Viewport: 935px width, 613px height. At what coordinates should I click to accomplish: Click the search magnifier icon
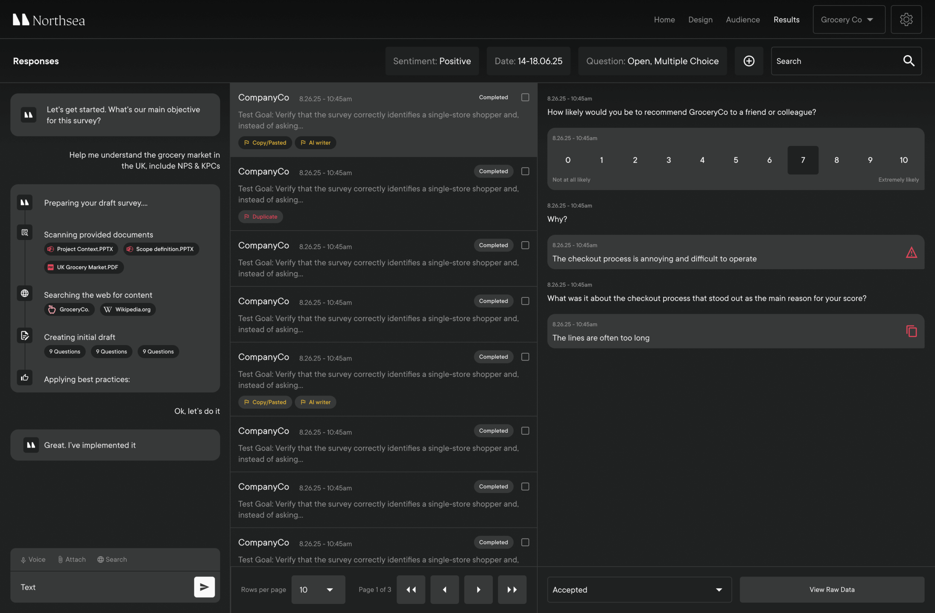pyautogui.click(x=909, y=61)
